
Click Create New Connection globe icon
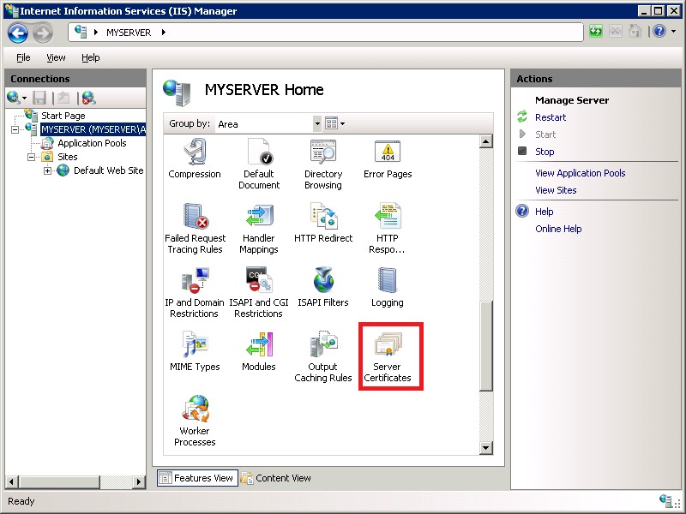point(14,98)
